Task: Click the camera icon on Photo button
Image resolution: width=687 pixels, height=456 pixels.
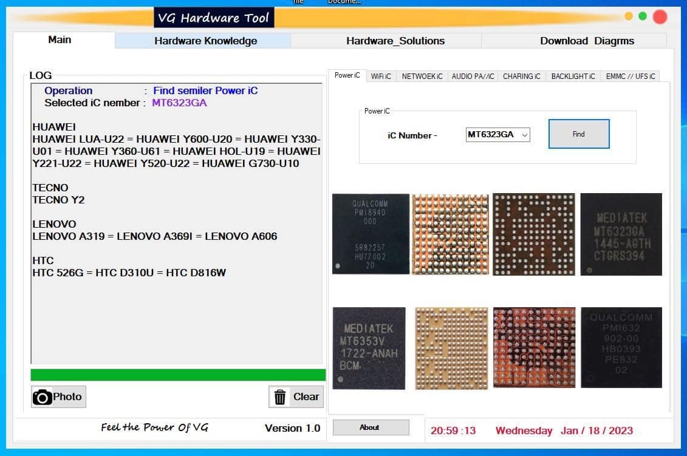Action: pos(42,397)
